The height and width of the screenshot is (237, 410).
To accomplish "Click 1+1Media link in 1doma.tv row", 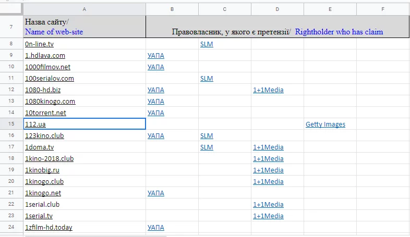I will (268, 148).
